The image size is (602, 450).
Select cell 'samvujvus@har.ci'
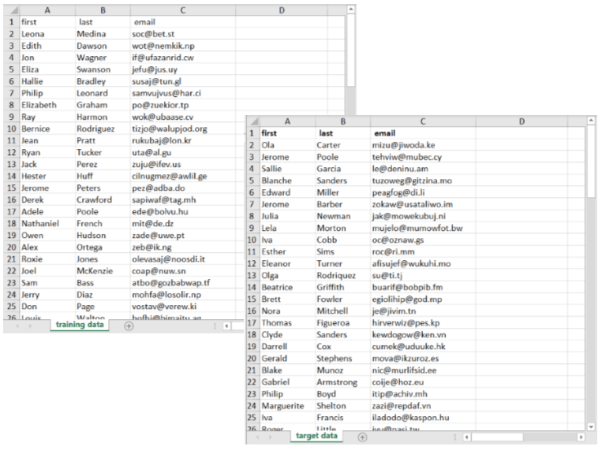(x=183, y=93)
